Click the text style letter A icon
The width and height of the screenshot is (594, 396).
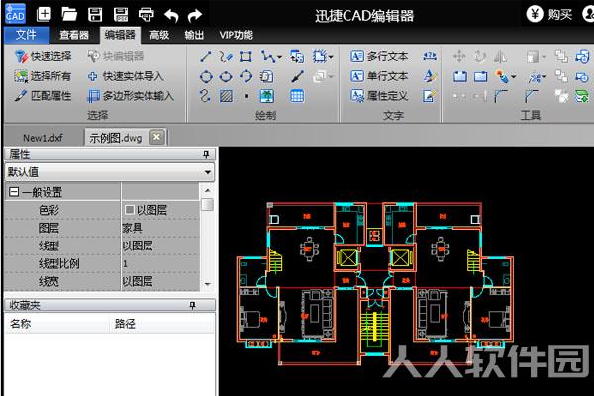click(x=429, y=76)
